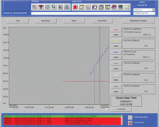Click the round orange alarm icon at bottom right
The image size is (159, 127).
[x=130, y=123]
